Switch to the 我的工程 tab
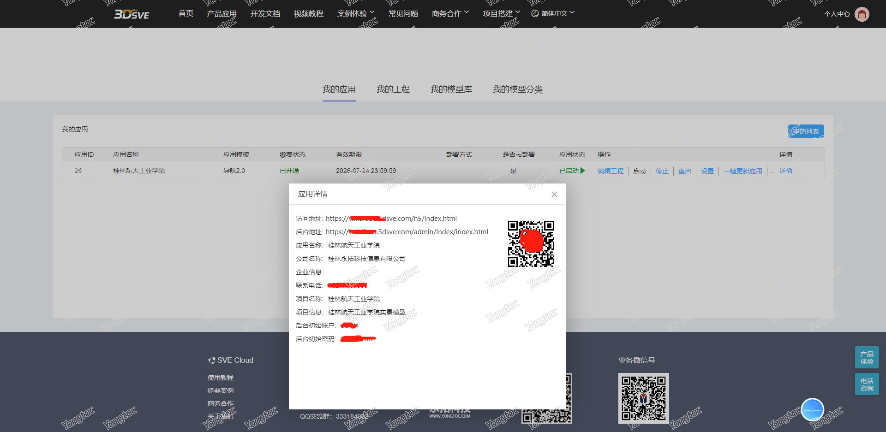Viewport: 886px width, 432px height. (393, 89)
